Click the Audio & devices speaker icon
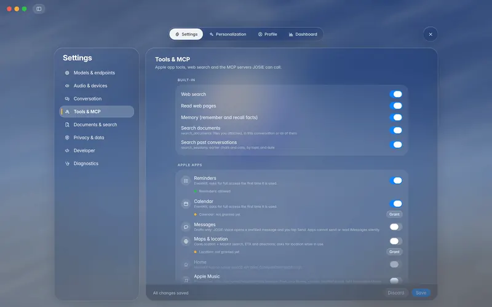The height and width of the screenshot is (307, 492). tap(67, 85)
